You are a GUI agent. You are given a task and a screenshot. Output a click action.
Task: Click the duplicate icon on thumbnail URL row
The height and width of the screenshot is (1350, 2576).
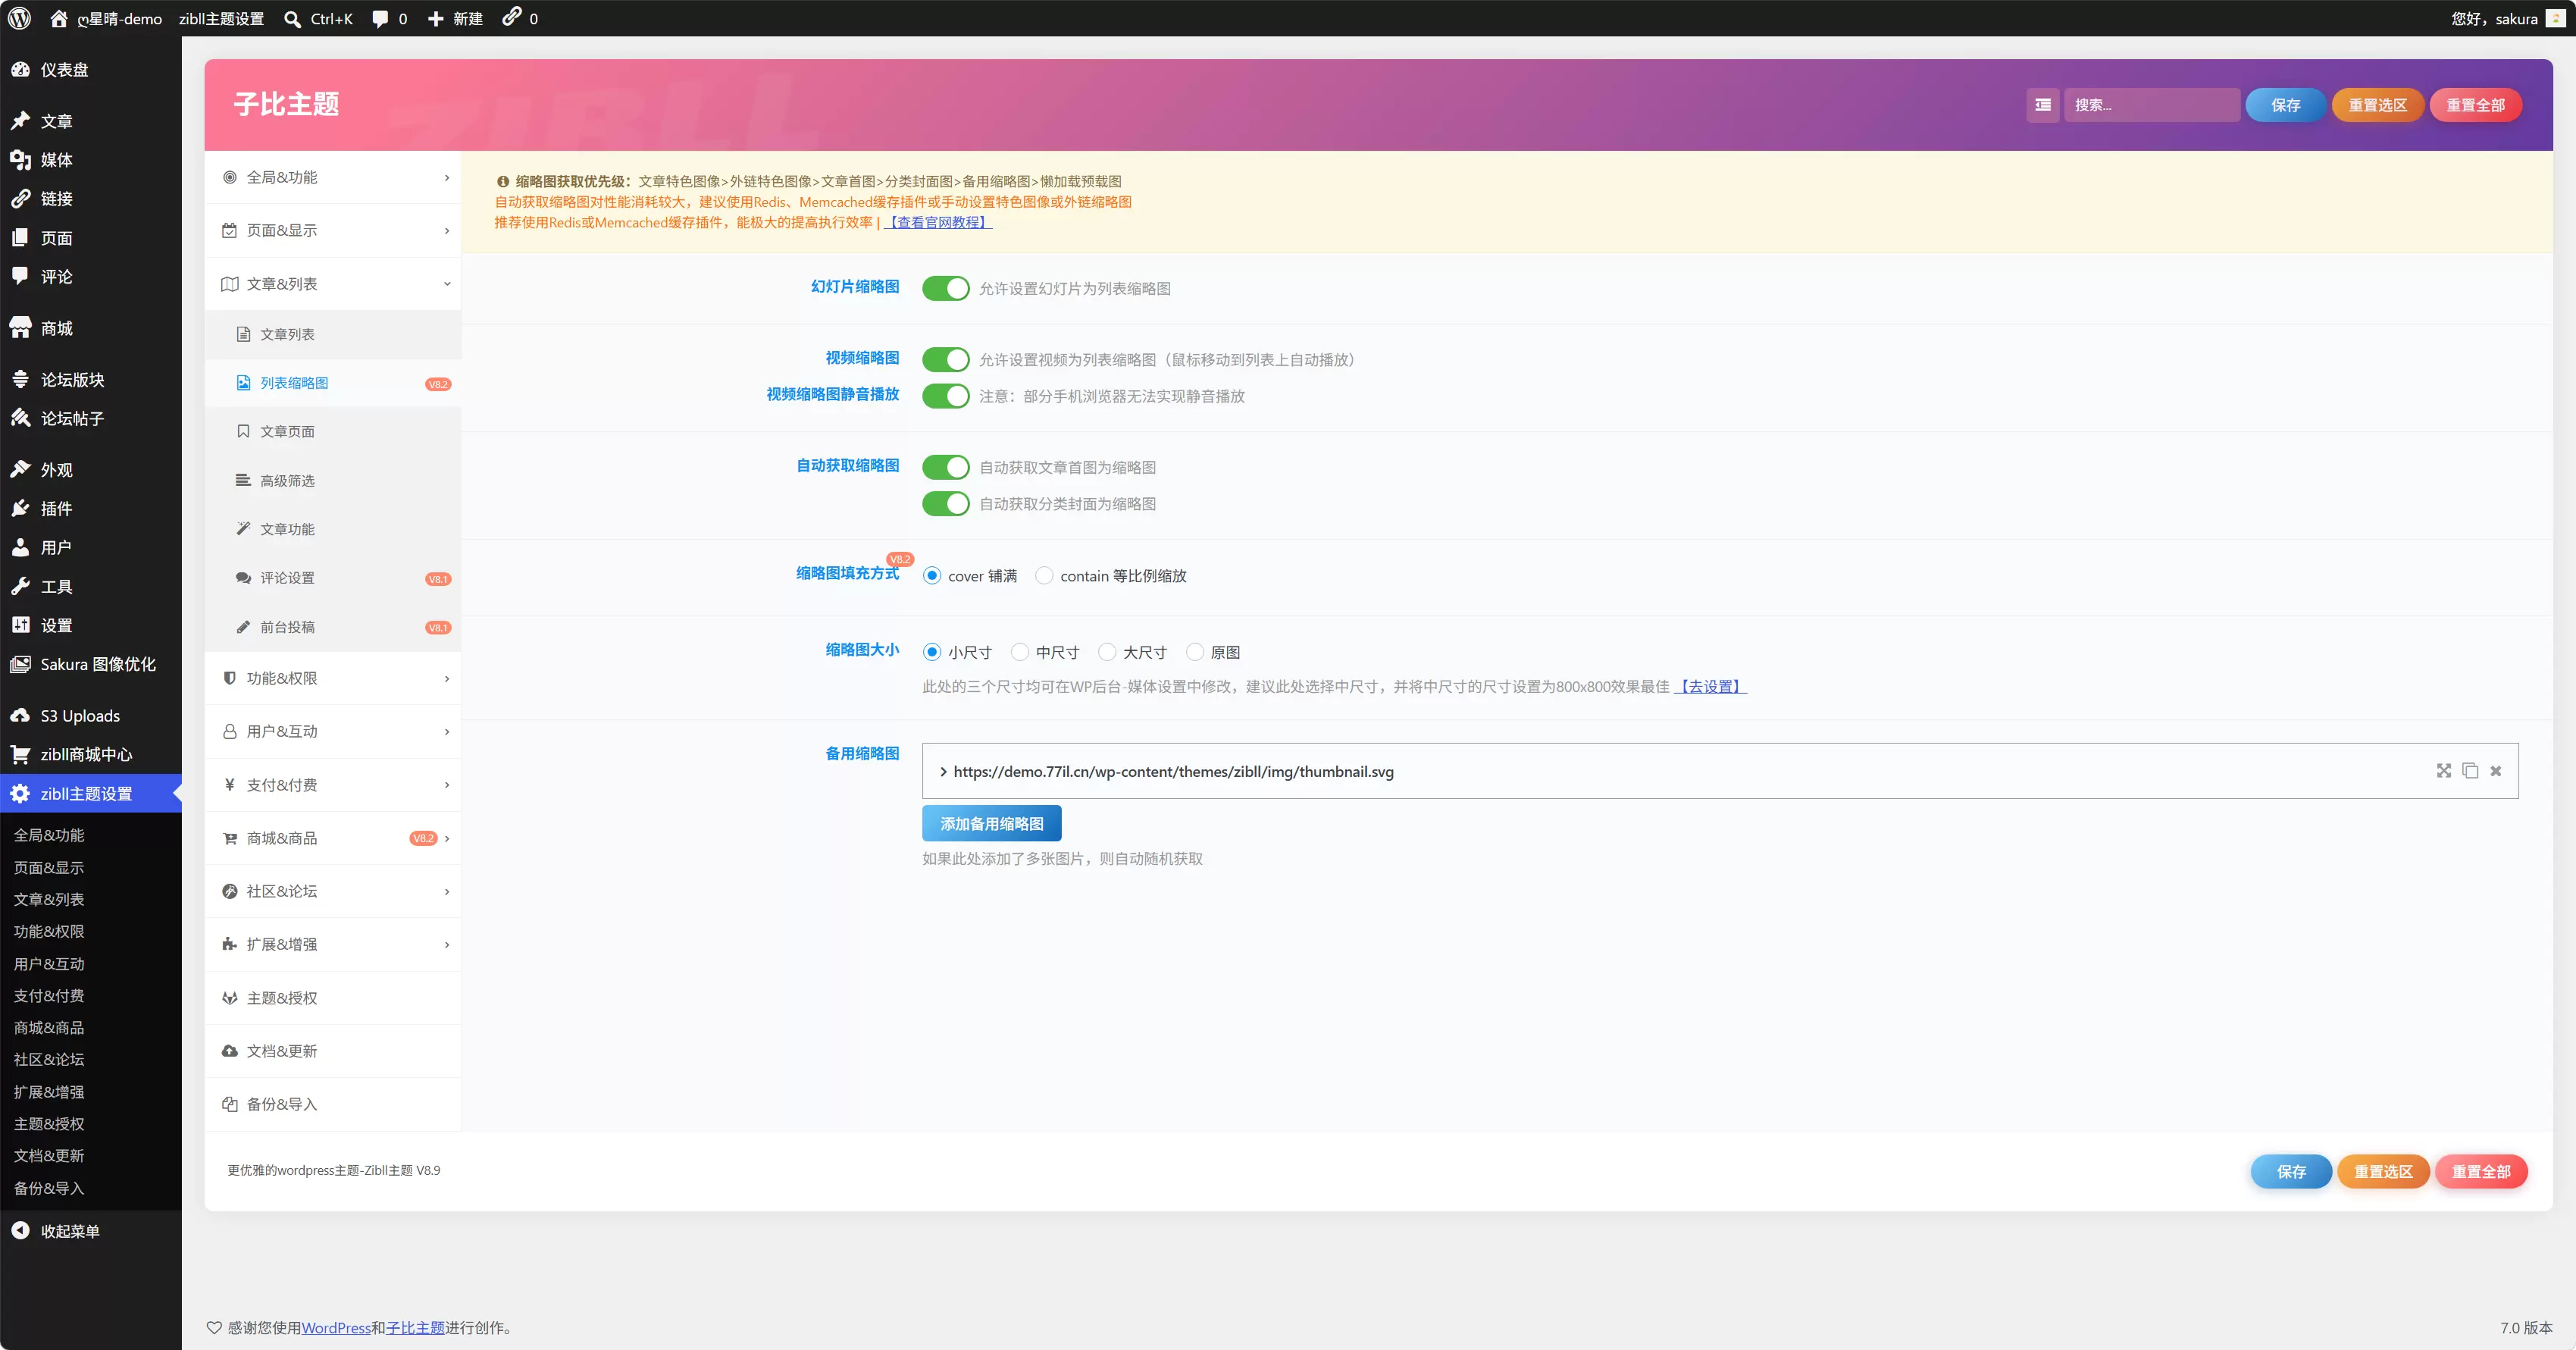(2470, 770)
